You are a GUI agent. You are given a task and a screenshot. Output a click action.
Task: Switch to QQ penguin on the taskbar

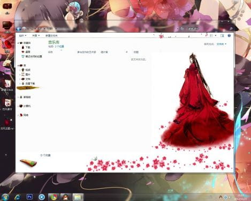pos(66,197)
